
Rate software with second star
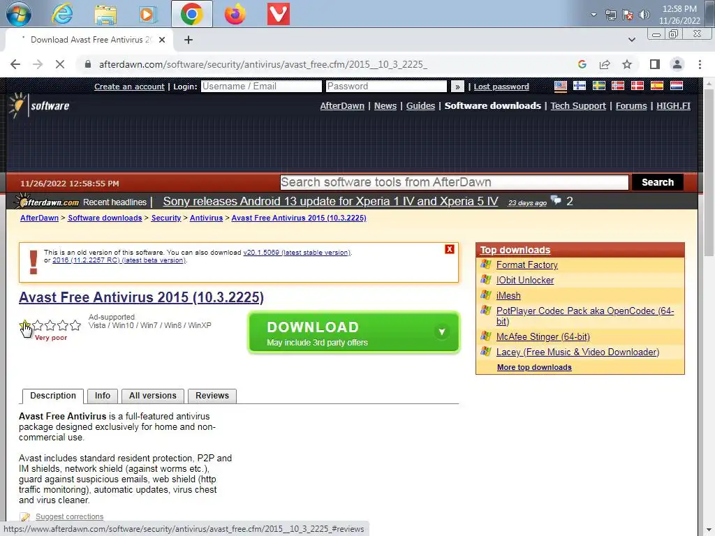click(x=38, y=325)
